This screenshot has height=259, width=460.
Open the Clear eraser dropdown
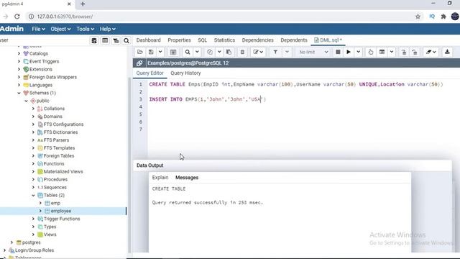(431, 52)
